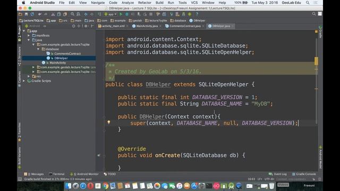Click the Project panel settings gear icon
This screenshot has height=191, width=340.
86,26
